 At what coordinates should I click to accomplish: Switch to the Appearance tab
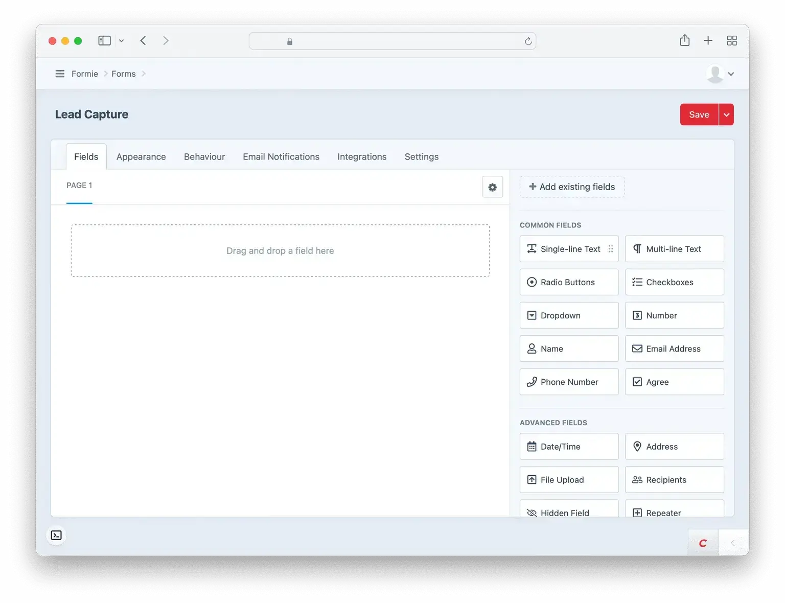[x=141, y=156]
